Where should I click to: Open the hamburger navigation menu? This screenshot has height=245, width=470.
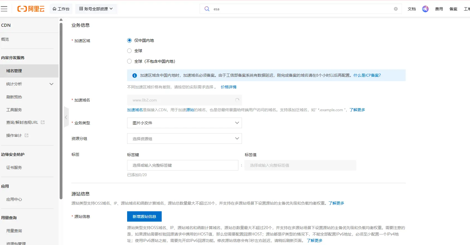(x=4, y=9)
